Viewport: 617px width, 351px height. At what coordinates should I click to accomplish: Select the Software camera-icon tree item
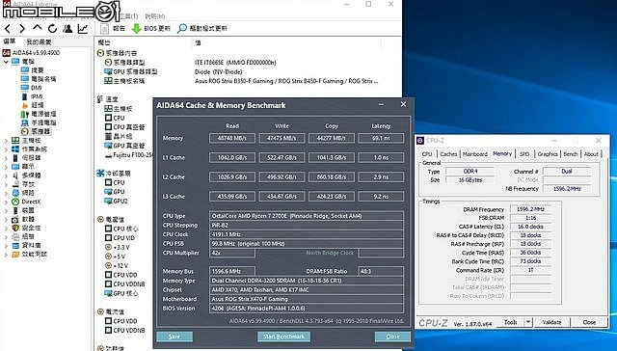(23, 219)
